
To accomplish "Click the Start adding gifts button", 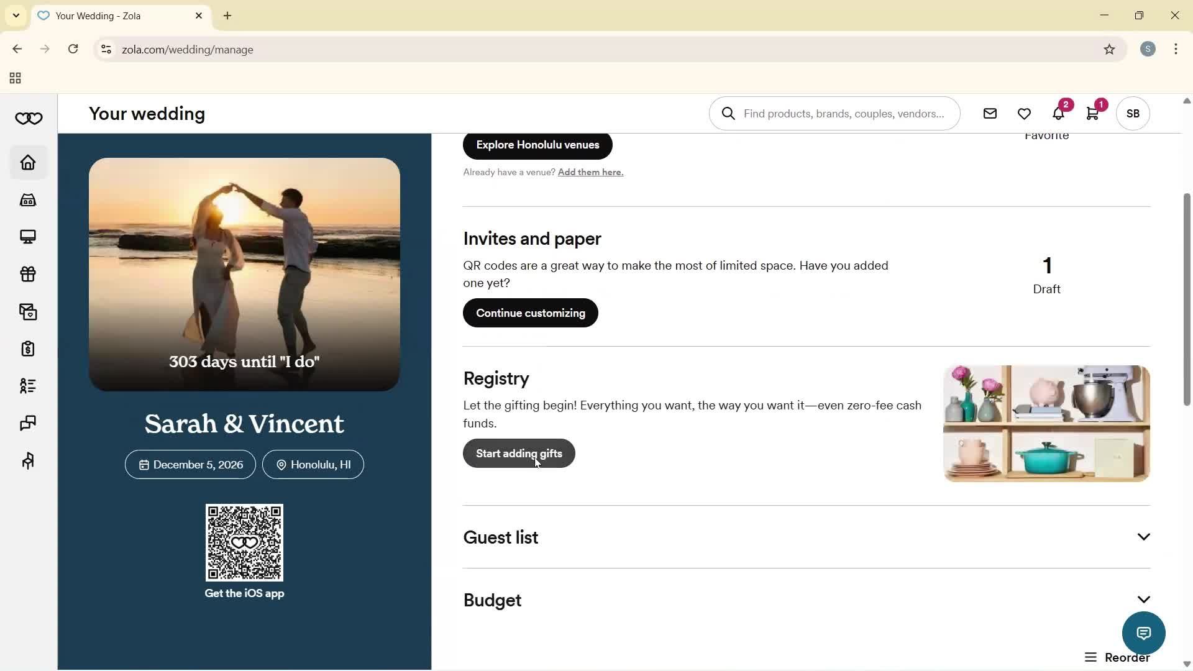I will pyautogui.click(x=518, y=453).
